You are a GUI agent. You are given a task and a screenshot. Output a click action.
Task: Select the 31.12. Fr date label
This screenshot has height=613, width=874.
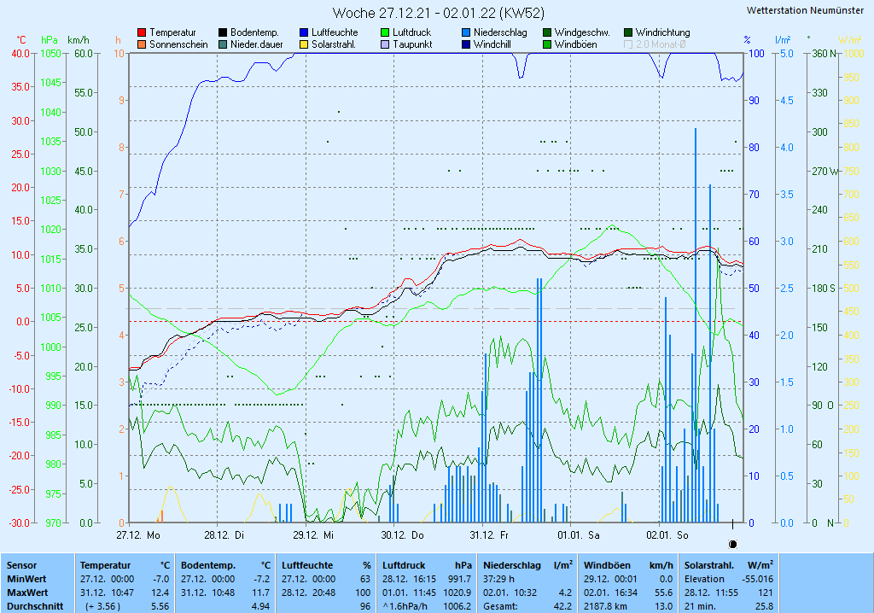pos(489,535)
